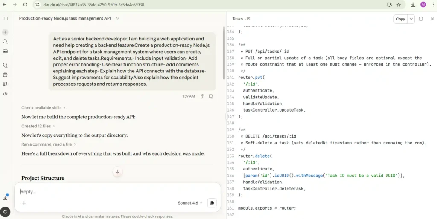Click the 1:59 AM timestamp

pyautogui.click(x=189, y=96)
